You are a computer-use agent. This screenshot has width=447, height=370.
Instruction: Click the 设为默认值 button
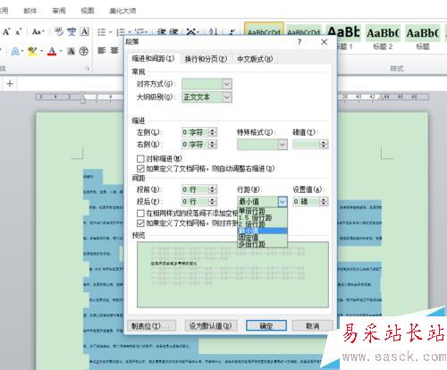pyautogui.click(x=211, y=325)
